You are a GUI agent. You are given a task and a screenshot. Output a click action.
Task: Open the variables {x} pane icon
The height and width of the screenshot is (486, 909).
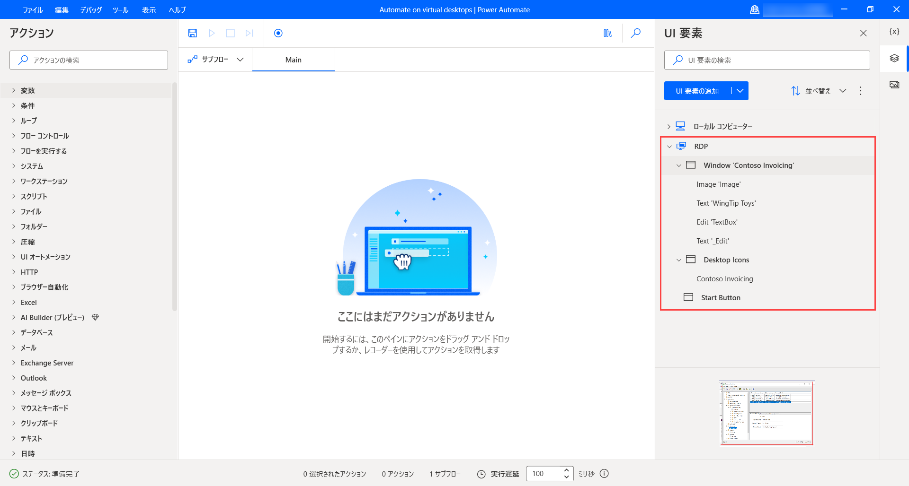[894, 32]
